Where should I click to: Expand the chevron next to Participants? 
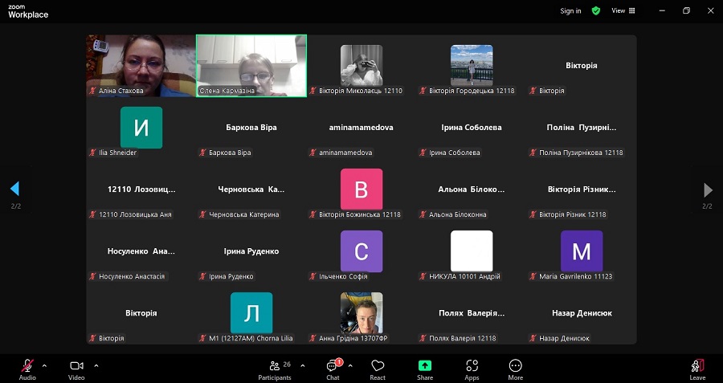point(303,365)
